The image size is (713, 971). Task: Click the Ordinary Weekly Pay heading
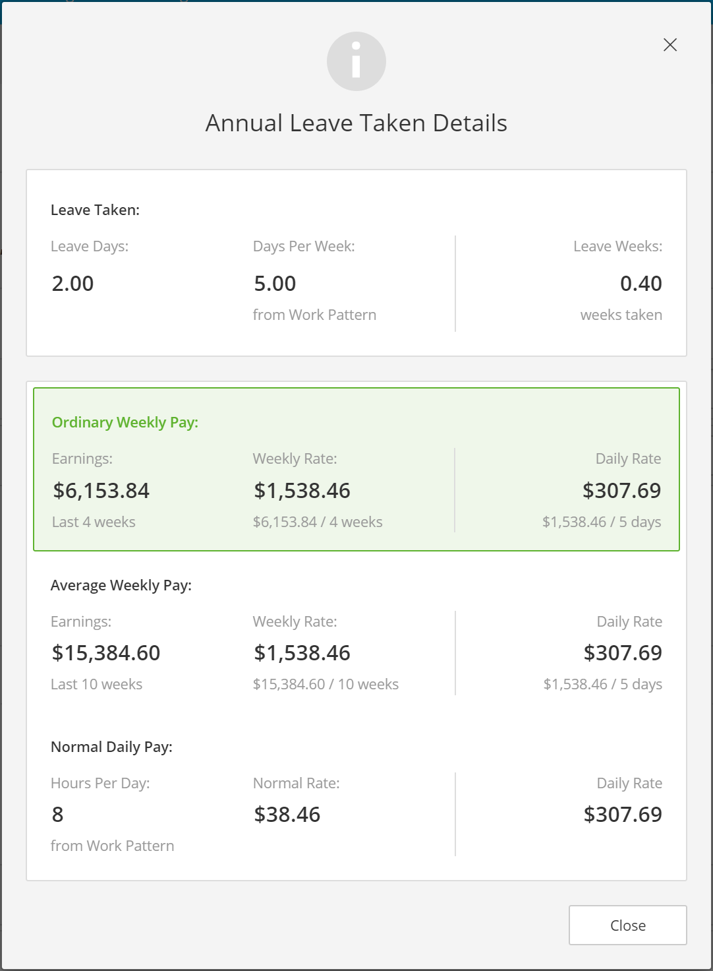[125, 422]
